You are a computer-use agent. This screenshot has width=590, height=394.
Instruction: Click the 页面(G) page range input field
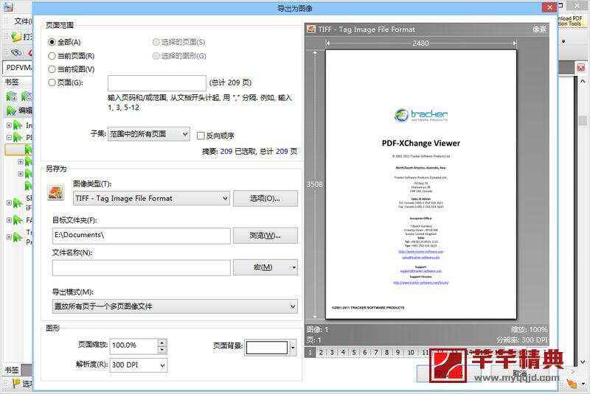pos(157,82)
